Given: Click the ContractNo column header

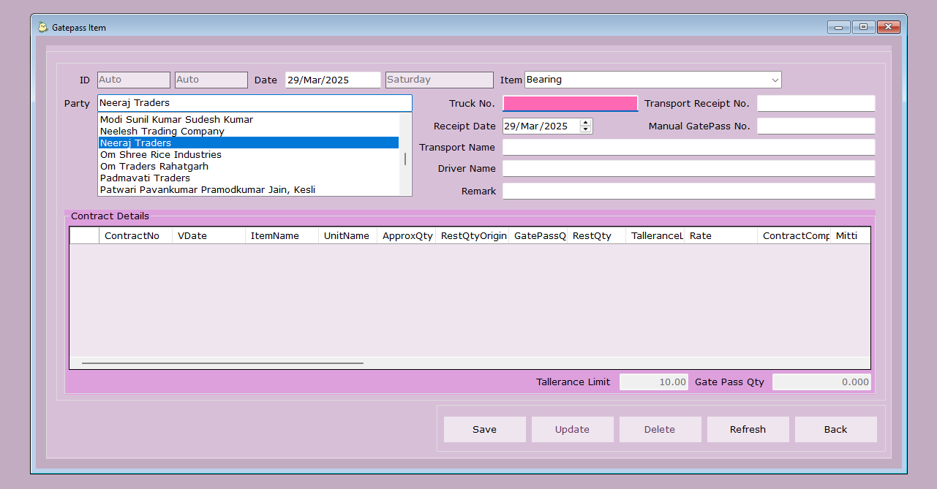Looking at the screenshot, I should coord(135,235).
